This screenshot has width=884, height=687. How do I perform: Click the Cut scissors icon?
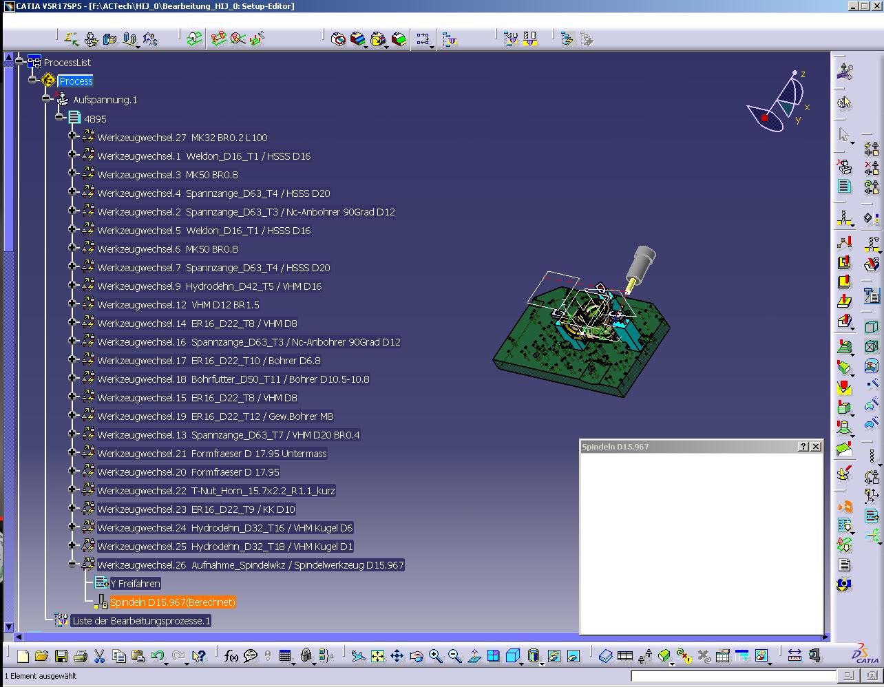pos(99,656)
